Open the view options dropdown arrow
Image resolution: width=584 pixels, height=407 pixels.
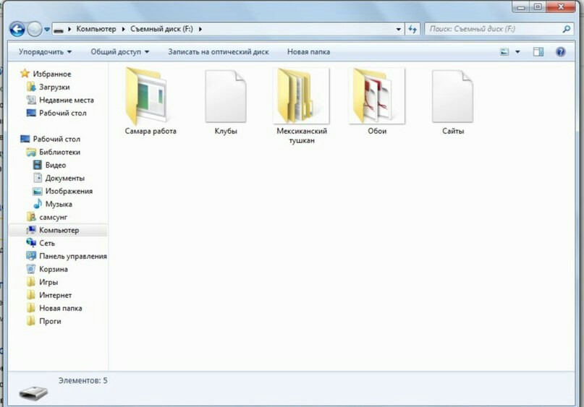(x=517, y=52)
